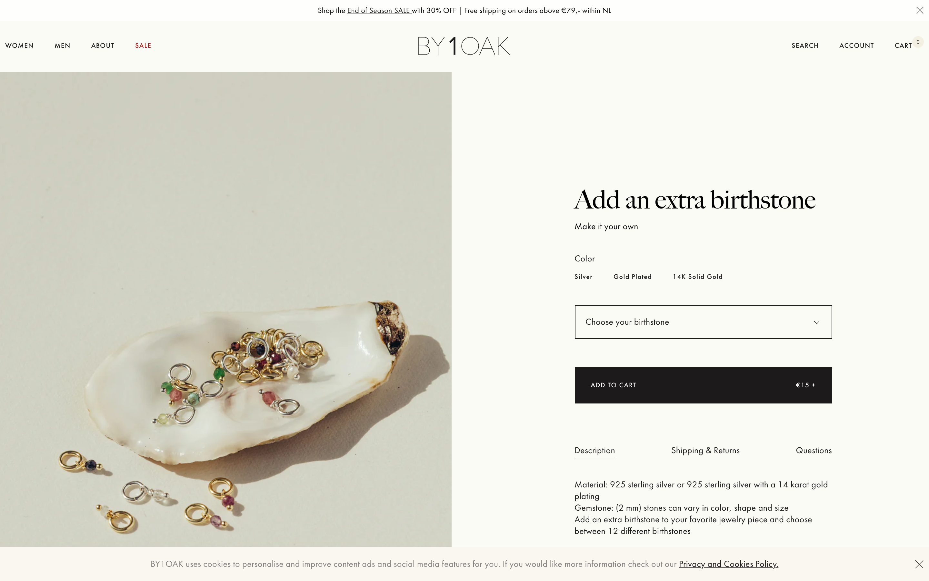Select the Description tab

pos(594,450)
